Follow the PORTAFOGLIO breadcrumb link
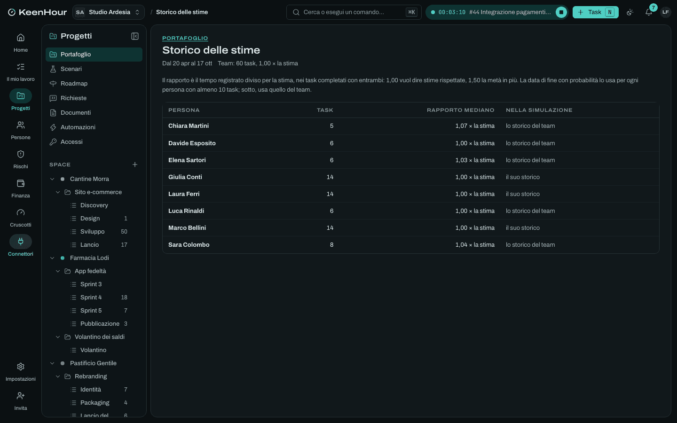 185,38
